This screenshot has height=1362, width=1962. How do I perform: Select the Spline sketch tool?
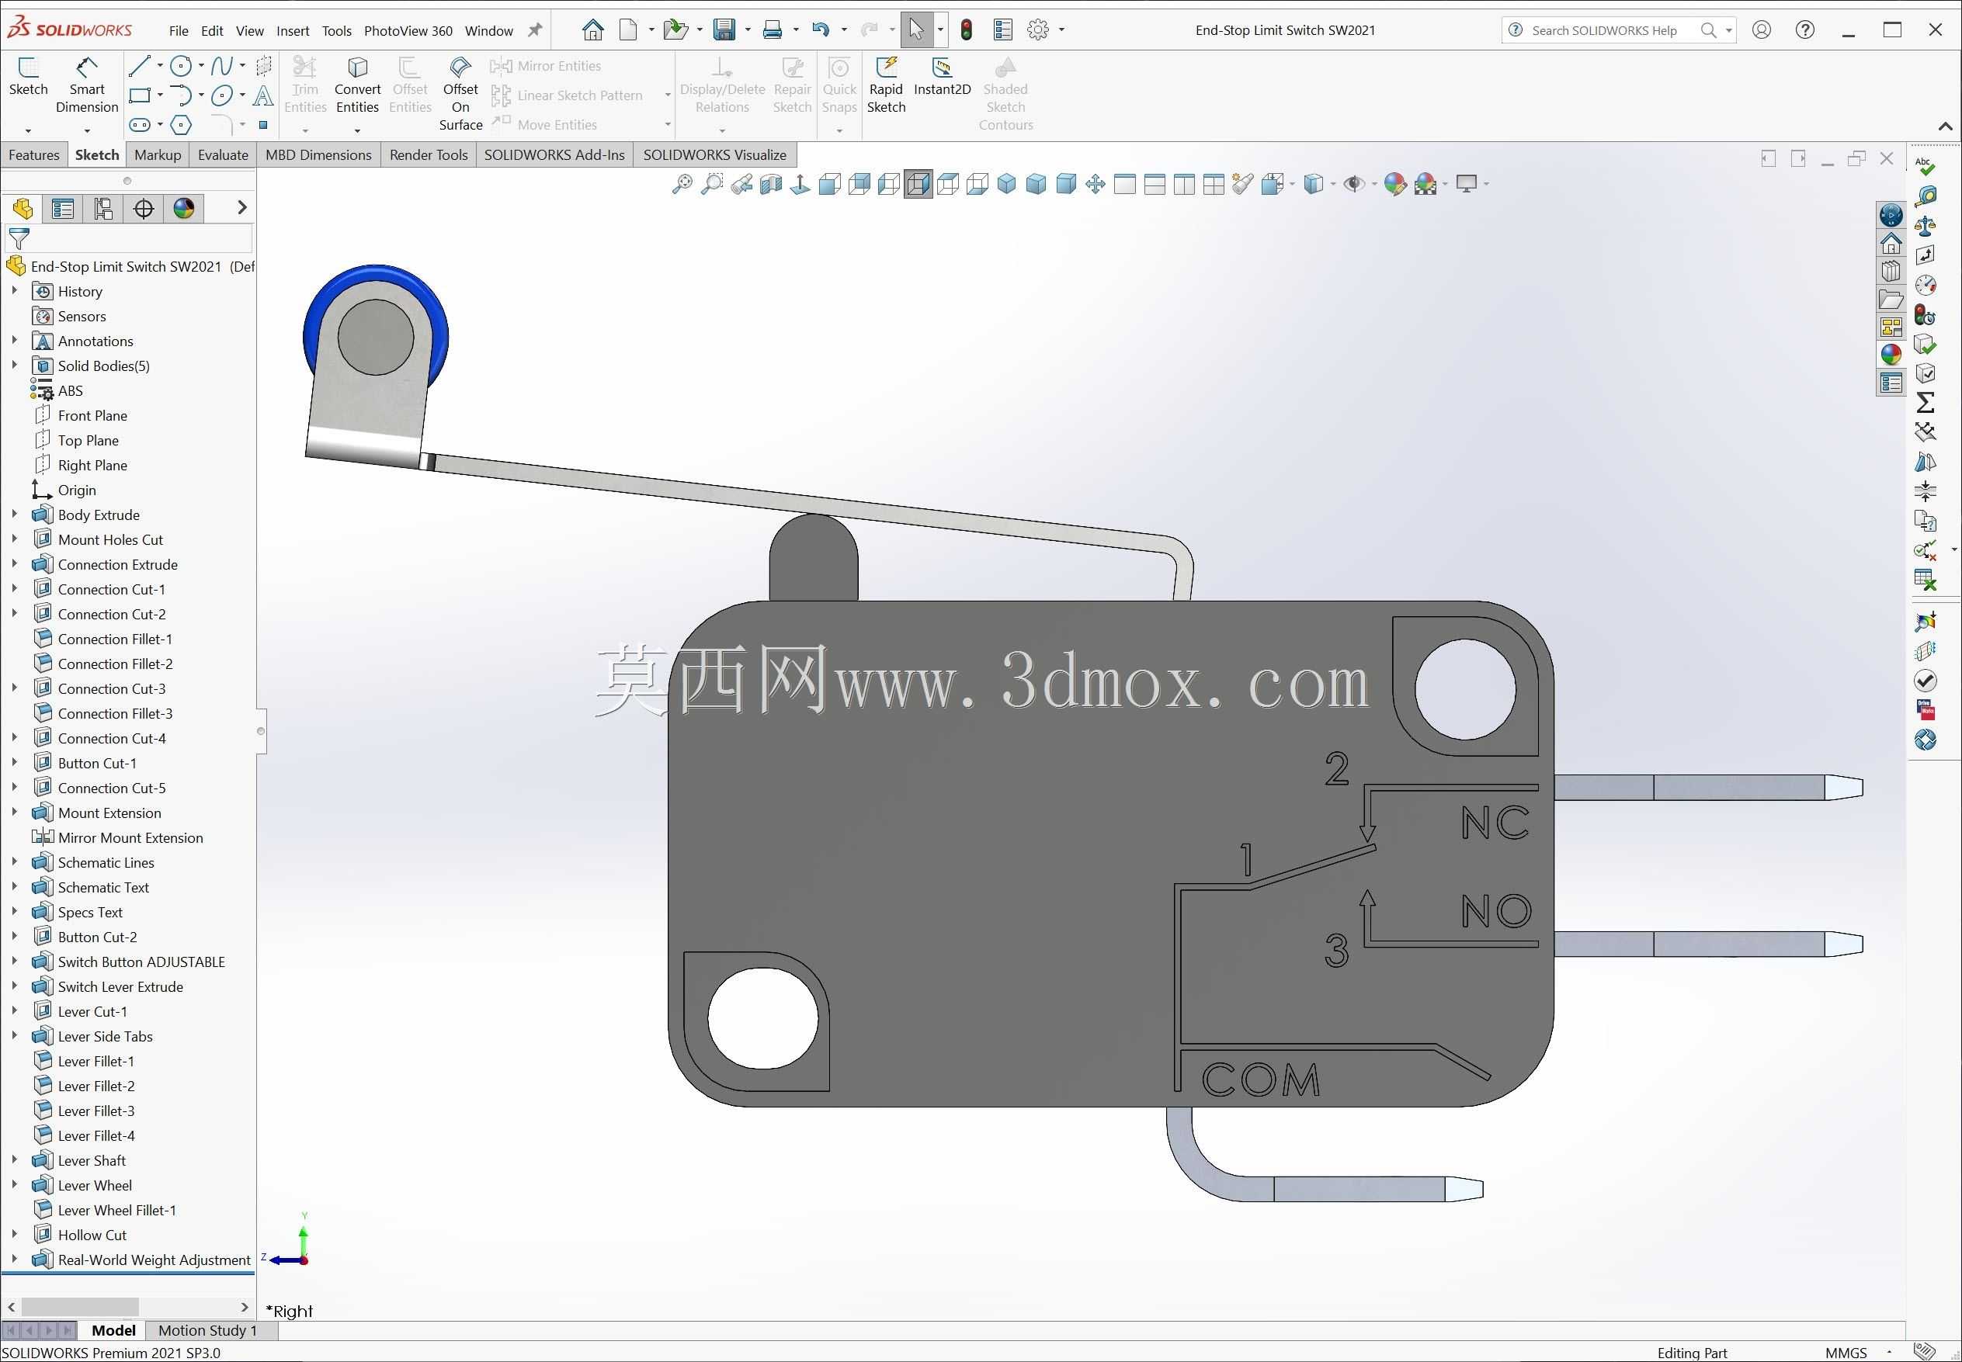coord(221,66)
